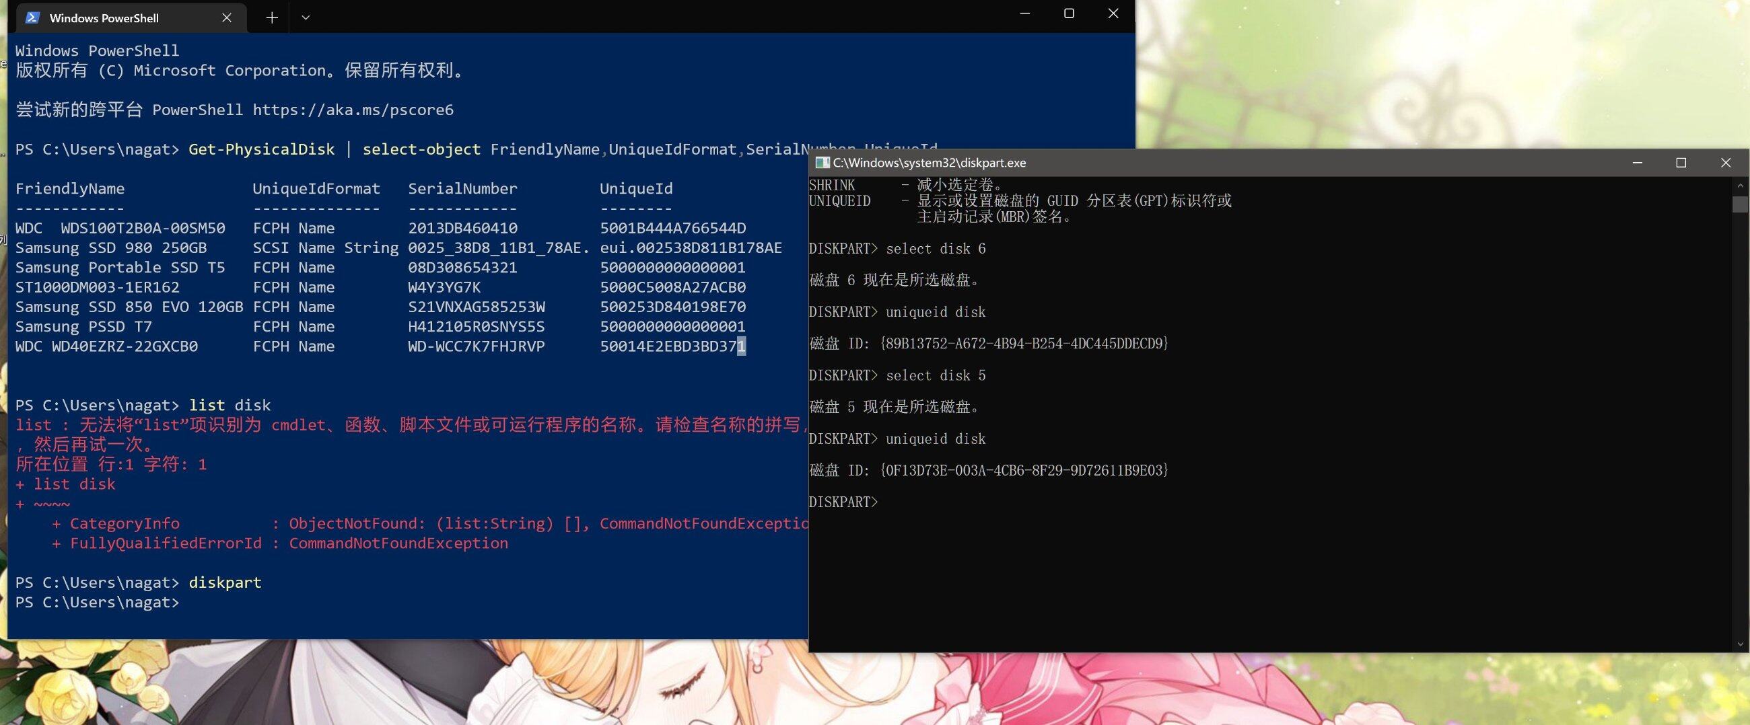Click the Samsung SSD 850 EVO 120GB name
The width and height of the screenshot is (1750, 725).
(129, 307)
